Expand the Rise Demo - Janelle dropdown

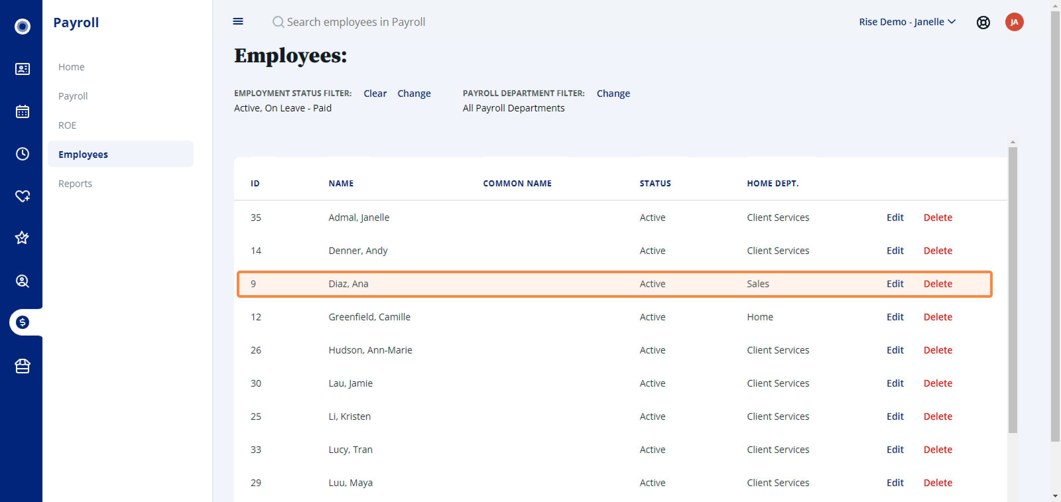(907, 22)
